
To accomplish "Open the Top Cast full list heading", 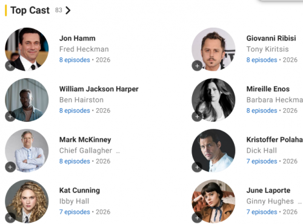I will pyautogui.click(x=30, y=10).
